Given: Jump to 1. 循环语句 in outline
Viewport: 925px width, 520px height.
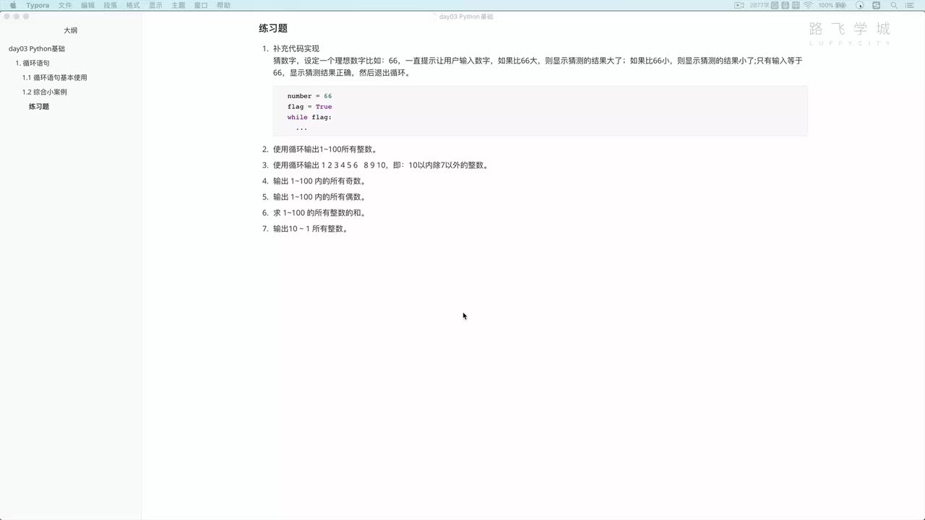Looking at the screenshot, I should [33, 63].
